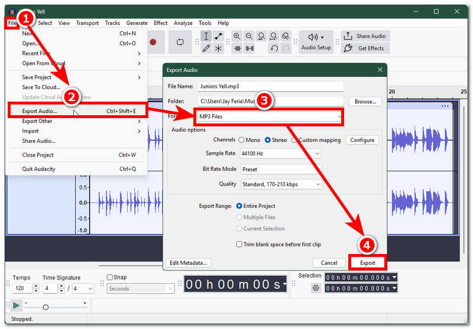Screen dimensions: 473x329
Task: Select the Selection tool
Action: tap(206, 37)
